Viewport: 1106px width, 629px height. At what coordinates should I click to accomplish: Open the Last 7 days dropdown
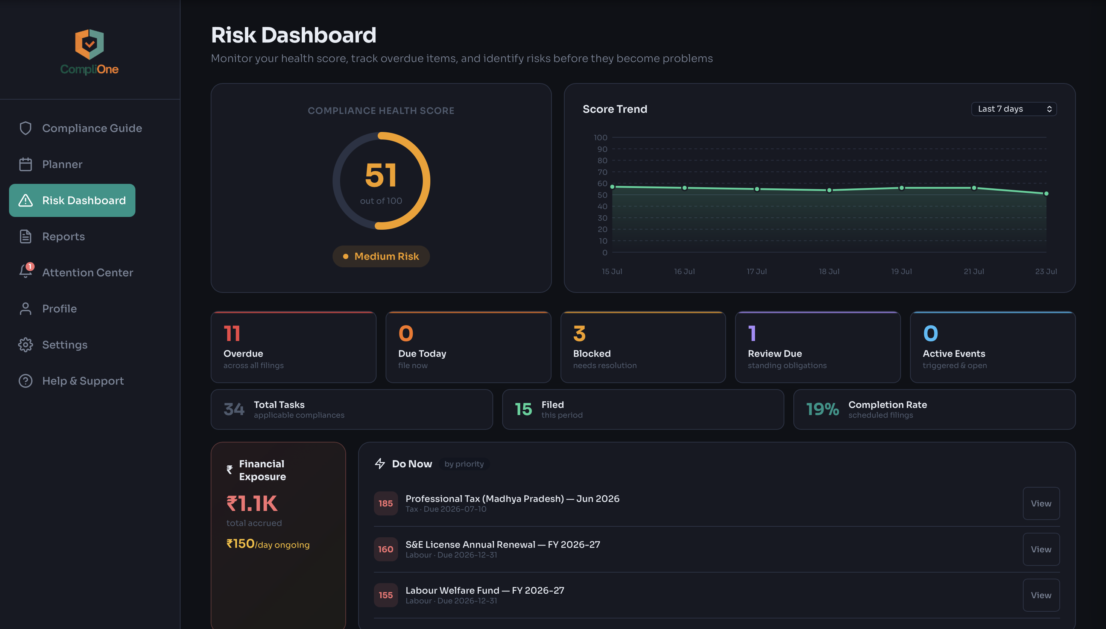coord(1014,109)
